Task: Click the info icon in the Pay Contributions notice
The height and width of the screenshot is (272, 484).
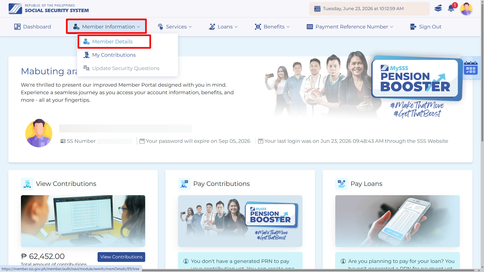Action: (x=186, y=261)
